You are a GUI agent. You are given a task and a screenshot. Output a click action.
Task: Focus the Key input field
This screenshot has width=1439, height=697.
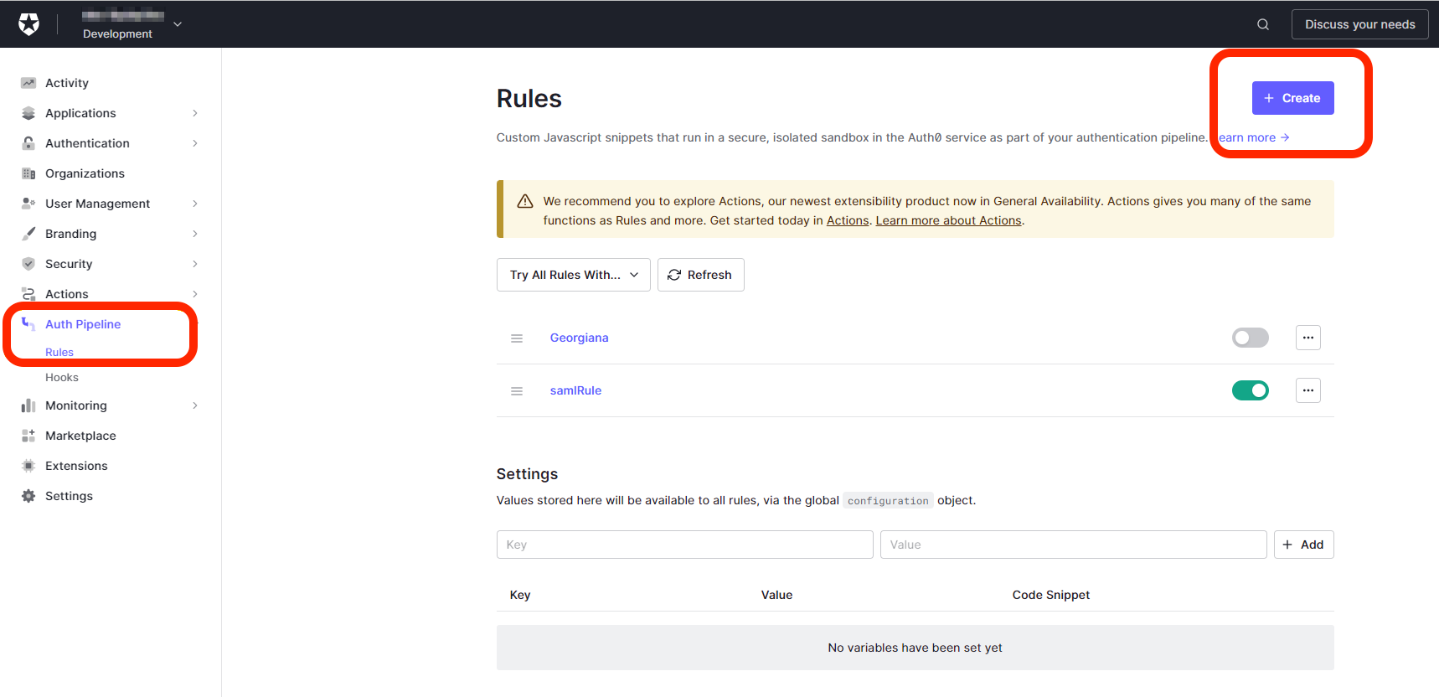684,545
